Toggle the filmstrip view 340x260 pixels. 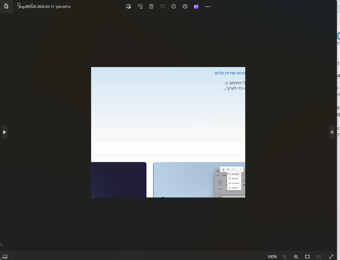tap(5, 257)
